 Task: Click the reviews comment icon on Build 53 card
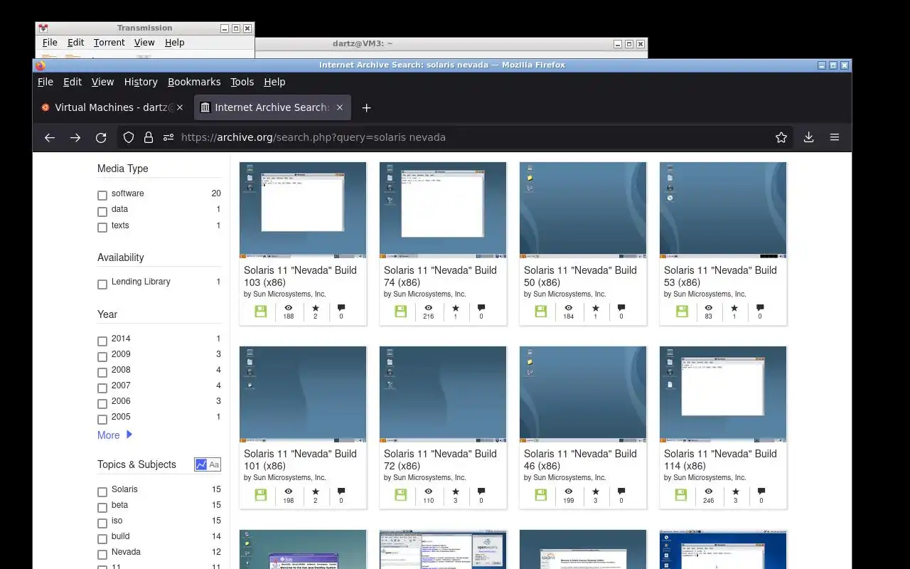760,308
